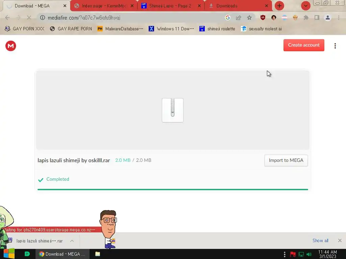Click the Create account button

(304, 45)
